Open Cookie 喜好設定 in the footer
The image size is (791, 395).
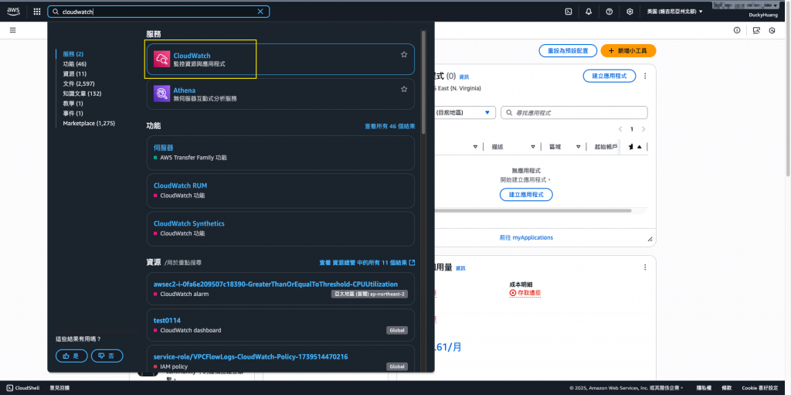[760, 388]
